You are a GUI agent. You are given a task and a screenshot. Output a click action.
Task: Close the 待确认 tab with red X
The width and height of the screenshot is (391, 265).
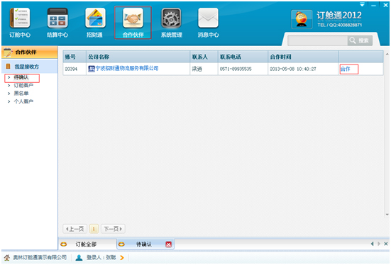tap(169, 244)
